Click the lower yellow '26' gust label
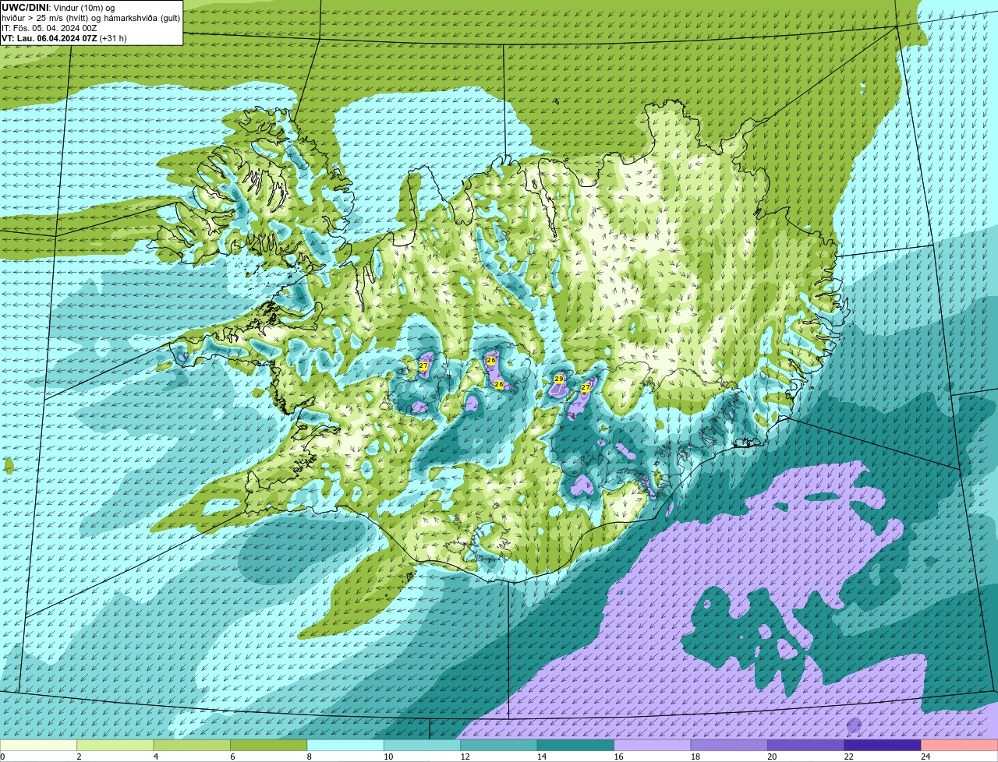Image resolution: width=998 pixels, height=762 pixels. [499, 384]
